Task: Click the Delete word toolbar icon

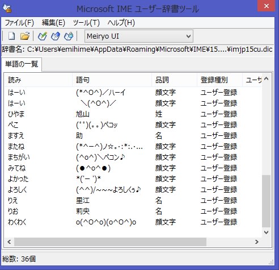Action: point(69,36)
